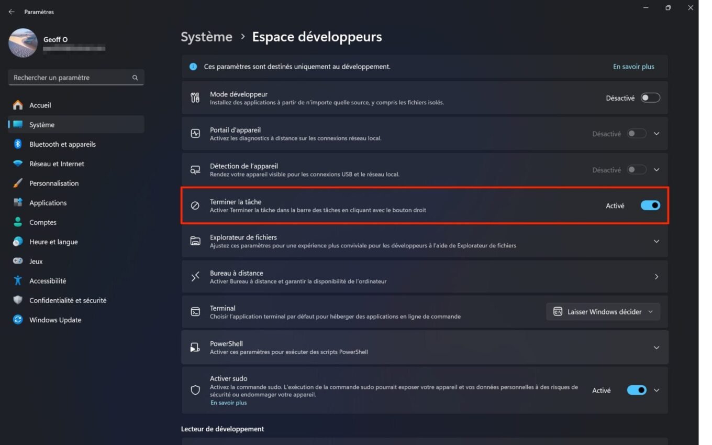Viewport: 712px width, 445px height.
Task: Click the Détection de l'appareil icon
Action: coord(195,170)
